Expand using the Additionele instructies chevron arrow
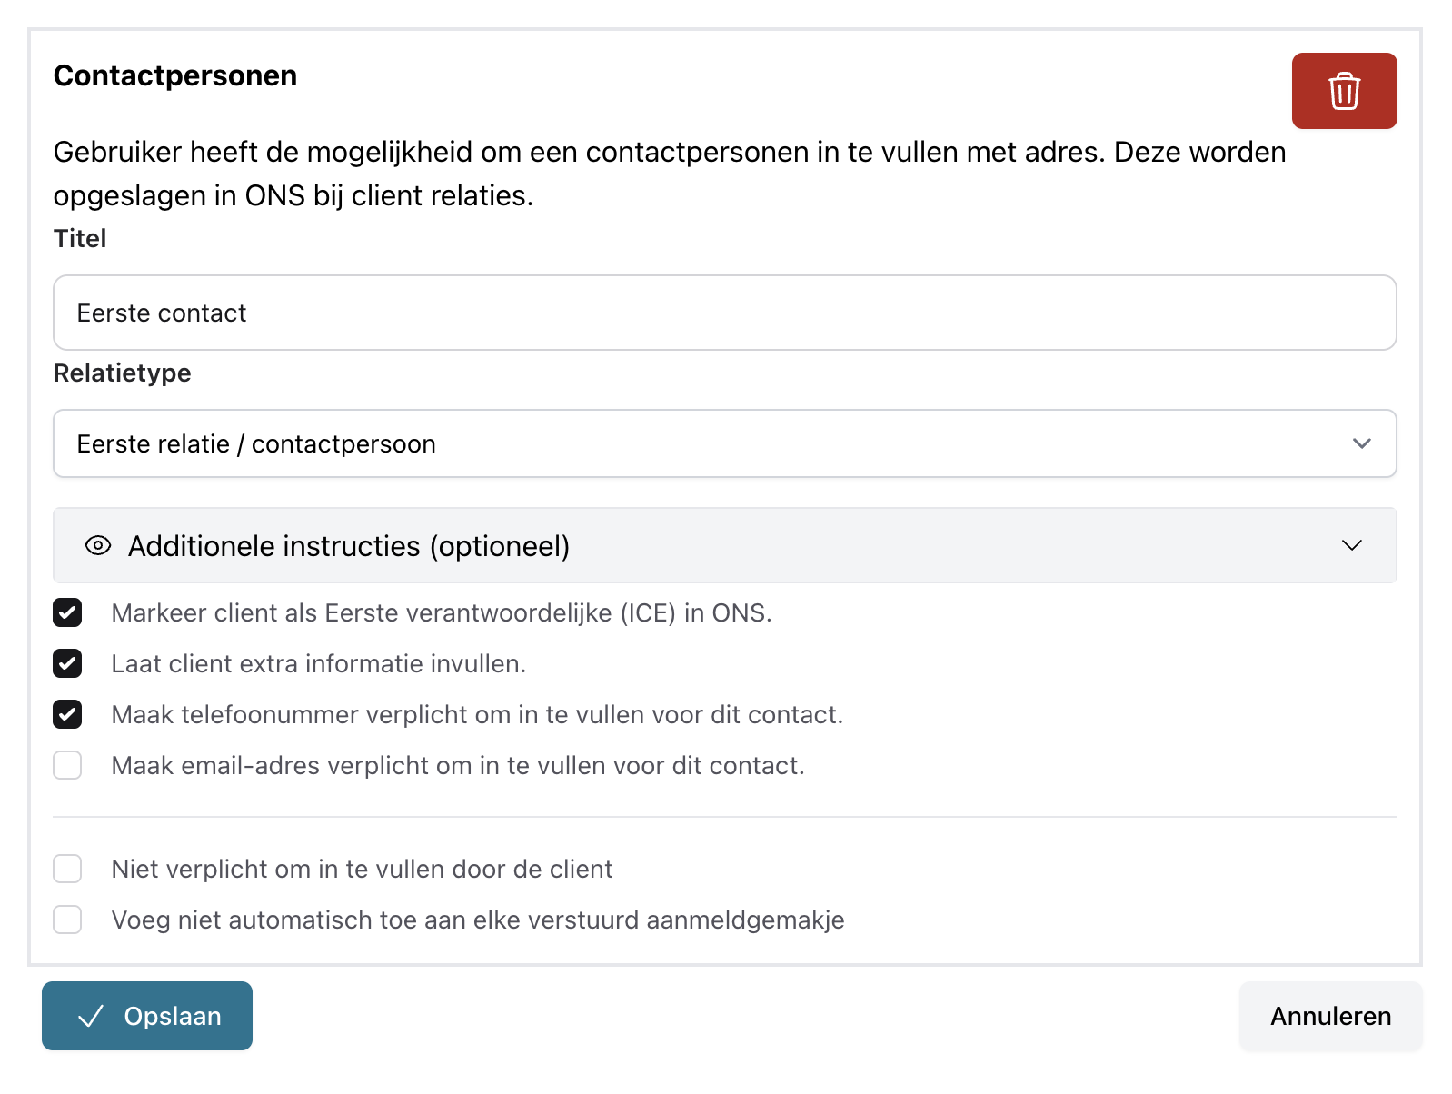Viewport: 1452px width, 1094px height. [1352, 545]
